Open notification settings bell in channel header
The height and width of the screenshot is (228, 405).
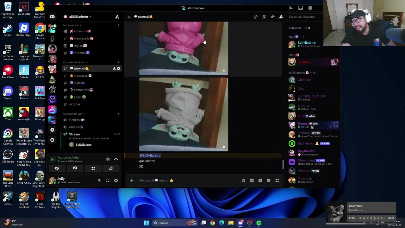tap(264, 16)
